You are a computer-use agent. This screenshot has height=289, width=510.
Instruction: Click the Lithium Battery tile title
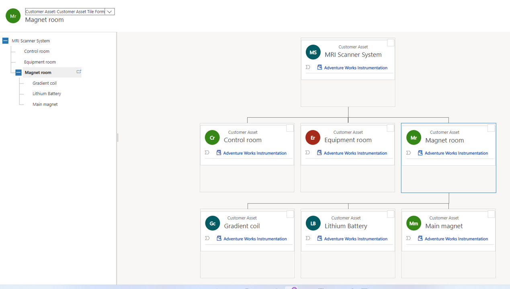coord(346,226)
